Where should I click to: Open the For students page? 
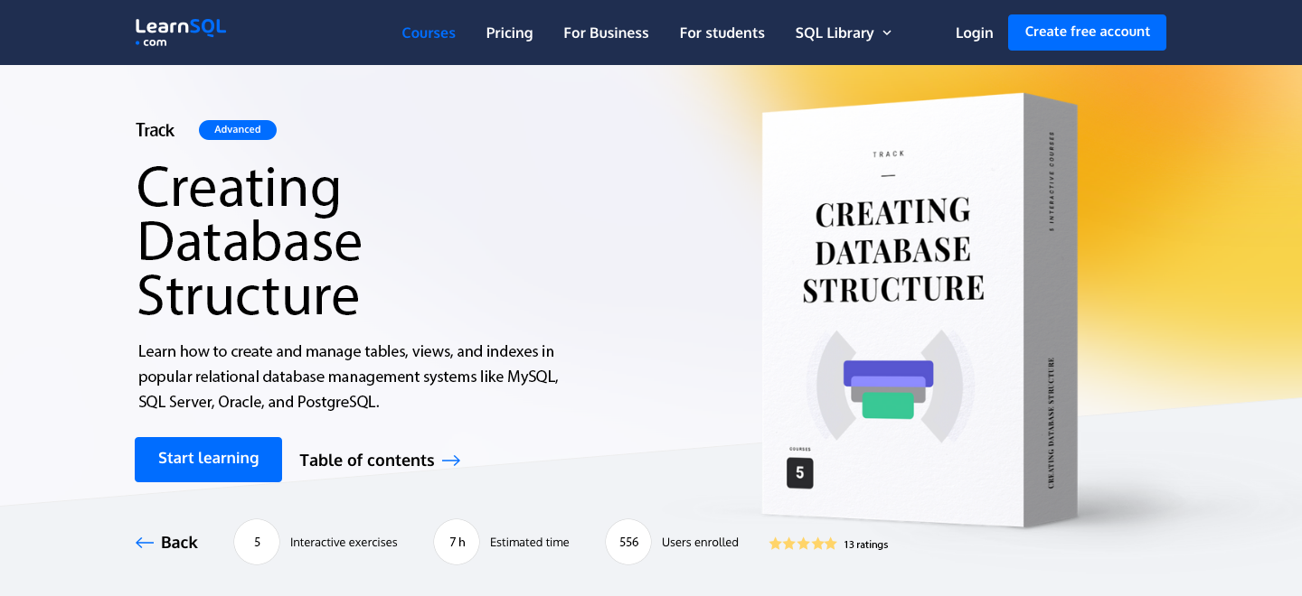[x=722, y=33]
